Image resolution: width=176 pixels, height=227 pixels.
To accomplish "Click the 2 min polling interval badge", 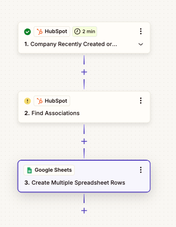I will coord(85,31).
